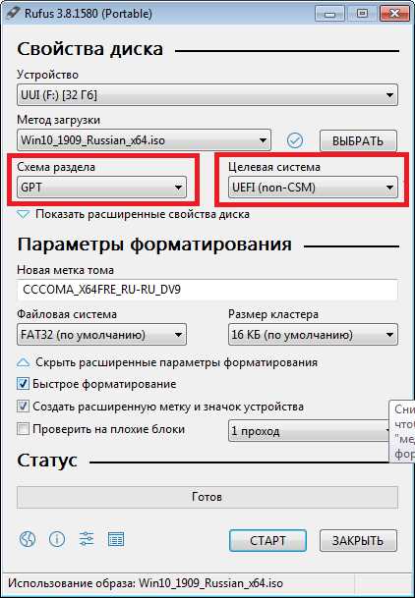The height and width of the screenshot is (598, 415).
Task: Toggle Быстрое форматирование checkbox
Action: pos(23,384)
